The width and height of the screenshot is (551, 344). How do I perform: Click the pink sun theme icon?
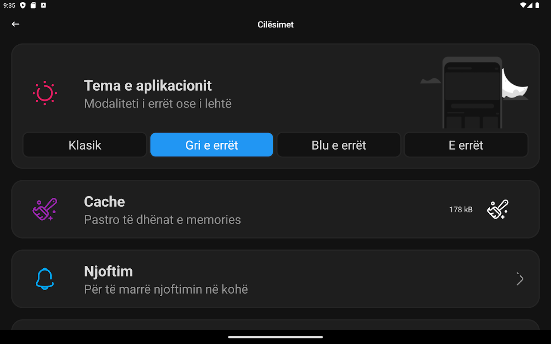pyautogui.click(x=45, y=93)
